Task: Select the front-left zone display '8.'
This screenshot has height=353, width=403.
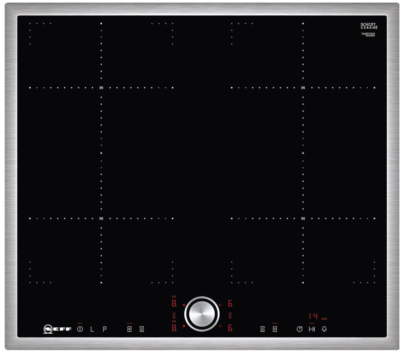Action: 174,328
